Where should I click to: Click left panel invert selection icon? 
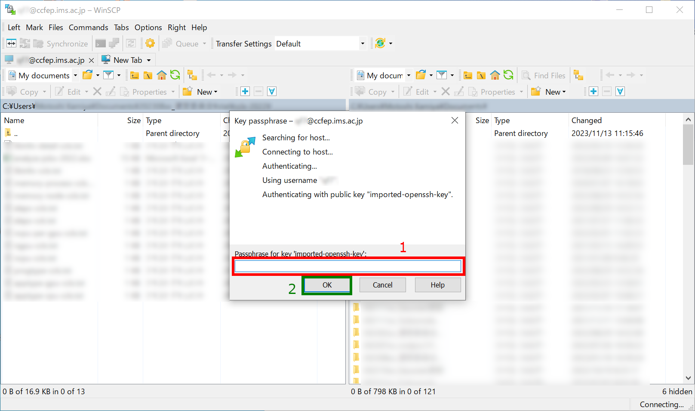(272, 91)
